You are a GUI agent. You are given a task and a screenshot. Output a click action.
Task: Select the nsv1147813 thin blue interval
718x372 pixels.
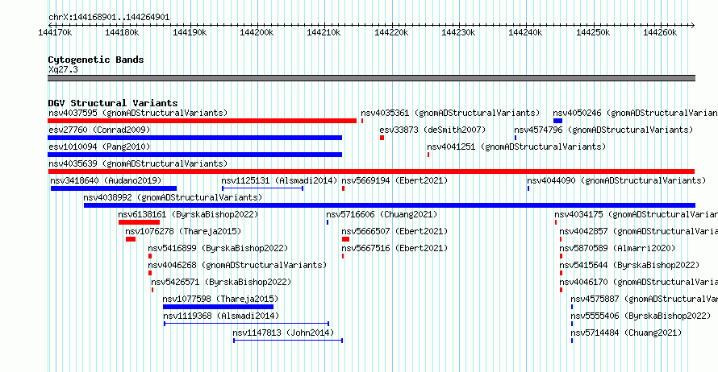[288, 341]
